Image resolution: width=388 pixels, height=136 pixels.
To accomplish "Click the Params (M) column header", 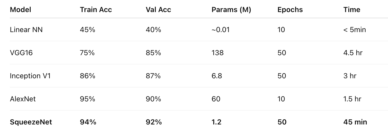I will click(x=231, y=10).
